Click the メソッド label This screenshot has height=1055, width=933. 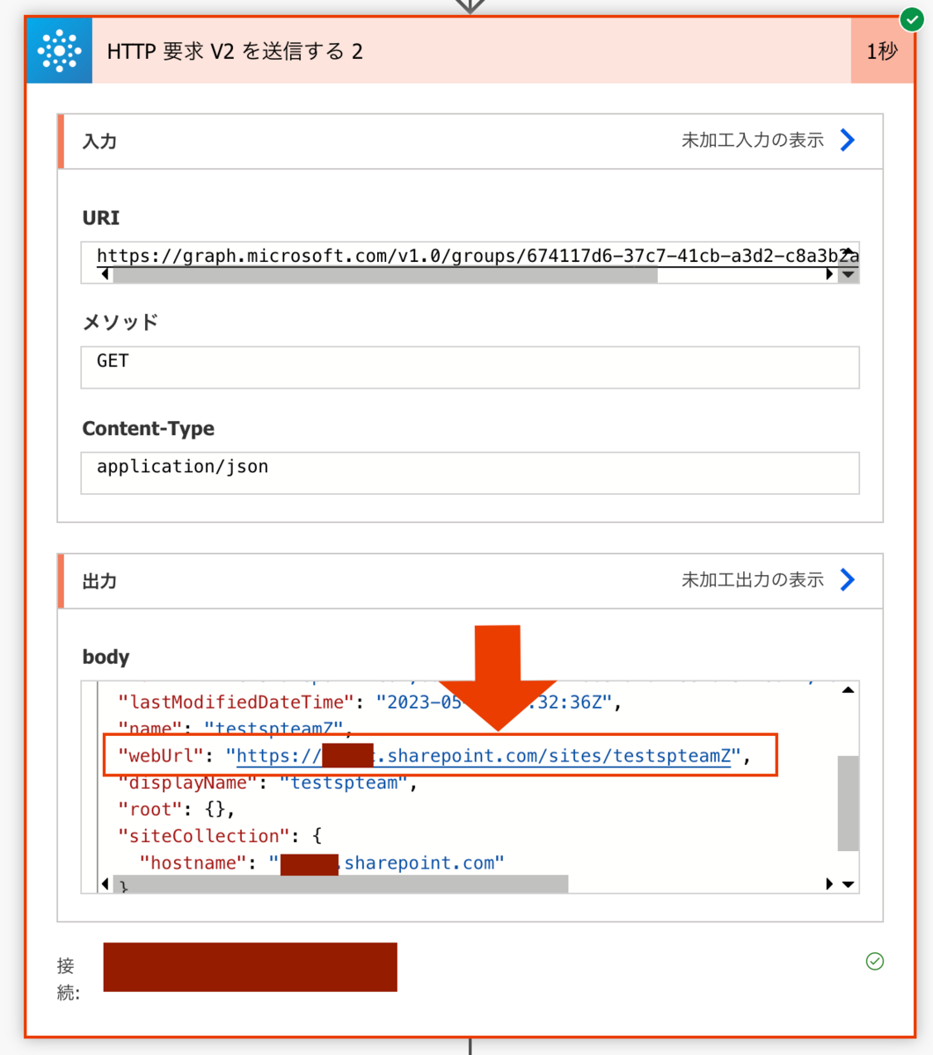point(120,322)
